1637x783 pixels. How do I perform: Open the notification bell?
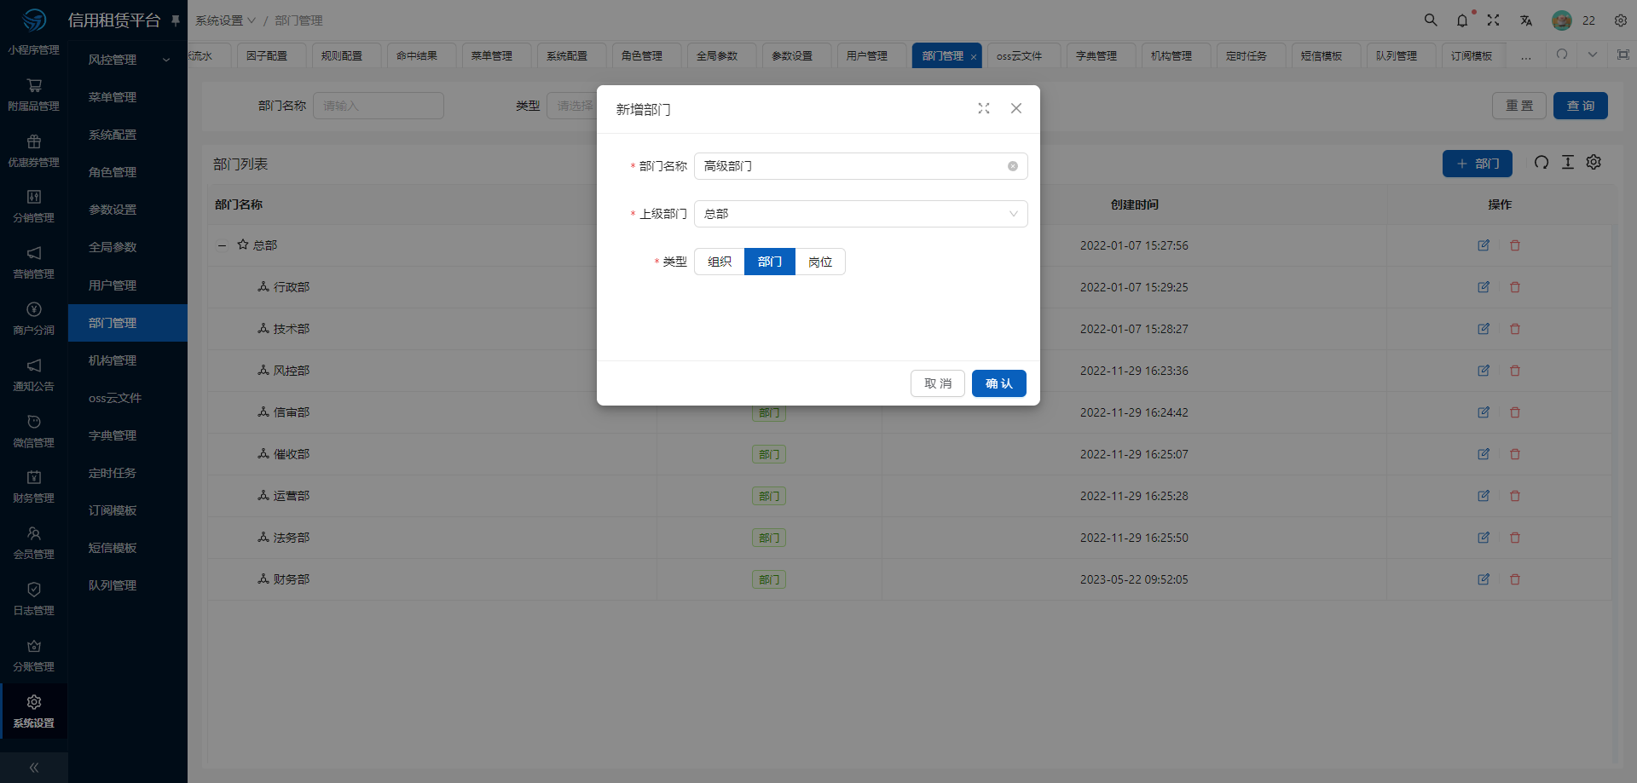click(x=1462, y=20)
